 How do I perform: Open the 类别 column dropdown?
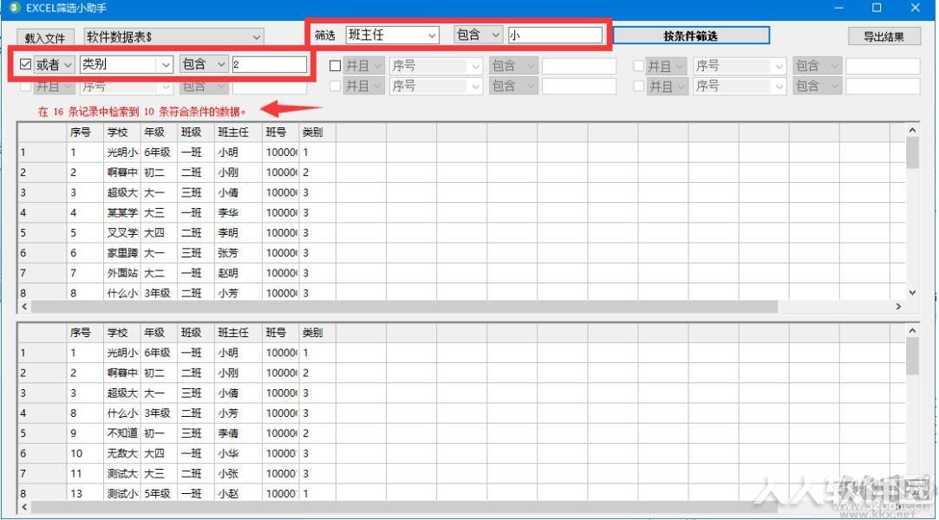[x=127, y=64]
